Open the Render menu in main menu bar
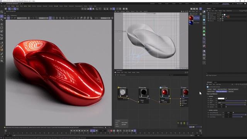 pos(66,6)
